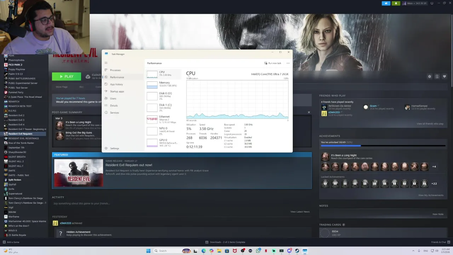Click Add a Game in Steam
This screenshot has width=453, height=255.
[x=11, y=242]
